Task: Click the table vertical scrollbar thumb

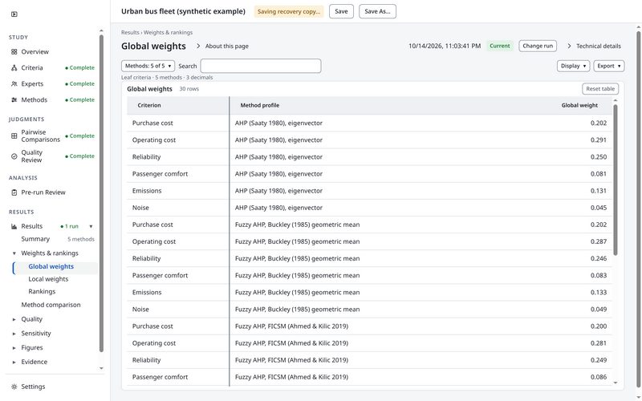Action: [x=615, y=180]
